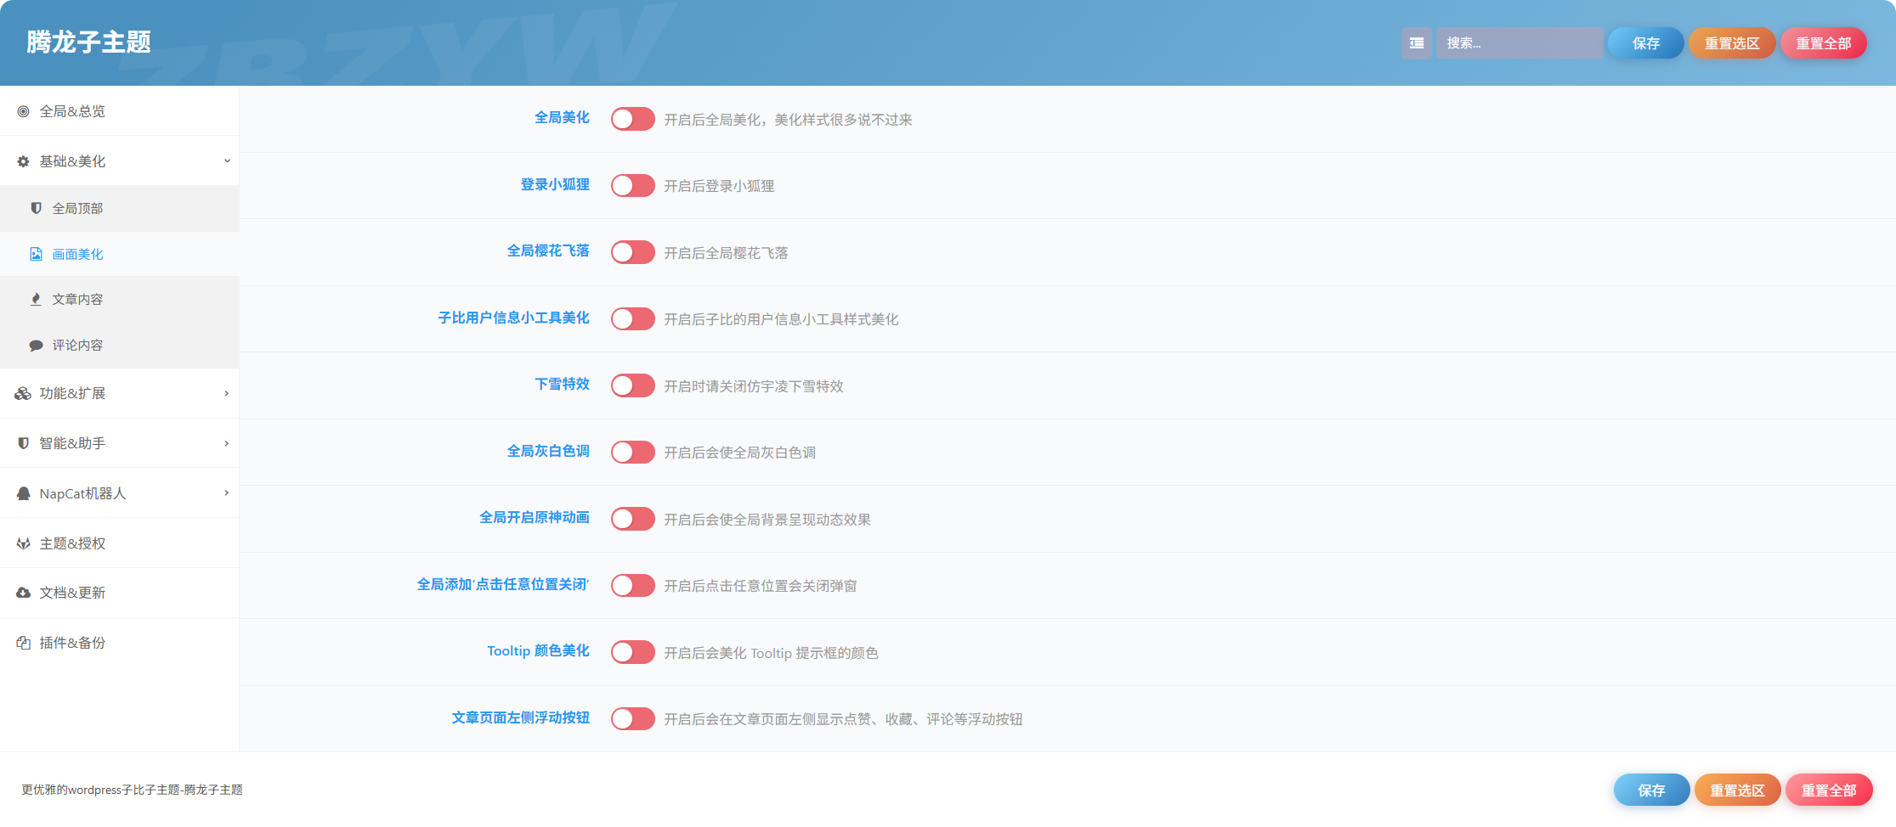Viewport: 1896px width, 827px height.
Task: Click the top 保存 button
Action: [1645, 43]
